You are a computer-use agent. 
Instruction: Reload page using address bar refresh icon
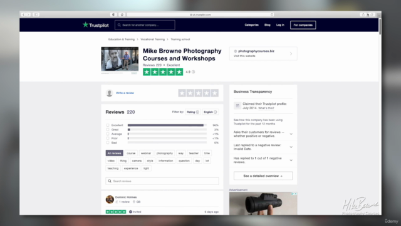pyautogui.click(x=271, y=14)
